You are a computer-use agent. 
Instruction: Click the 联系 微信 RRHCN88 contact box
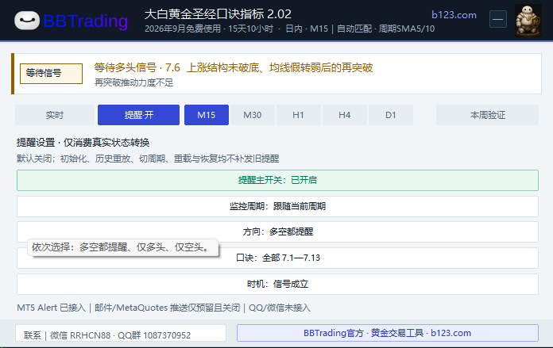pos(121,333)
